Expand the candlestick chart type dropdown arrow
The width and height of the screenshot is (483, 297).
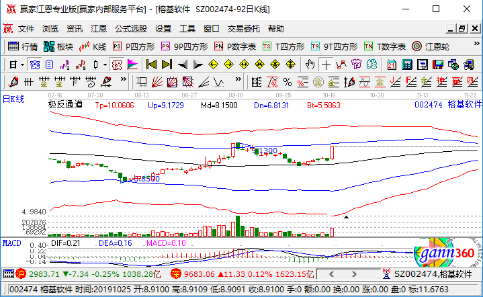pos(105,65)
